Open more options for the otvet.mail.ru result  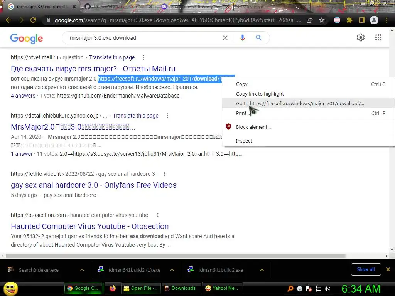point(143,57)
